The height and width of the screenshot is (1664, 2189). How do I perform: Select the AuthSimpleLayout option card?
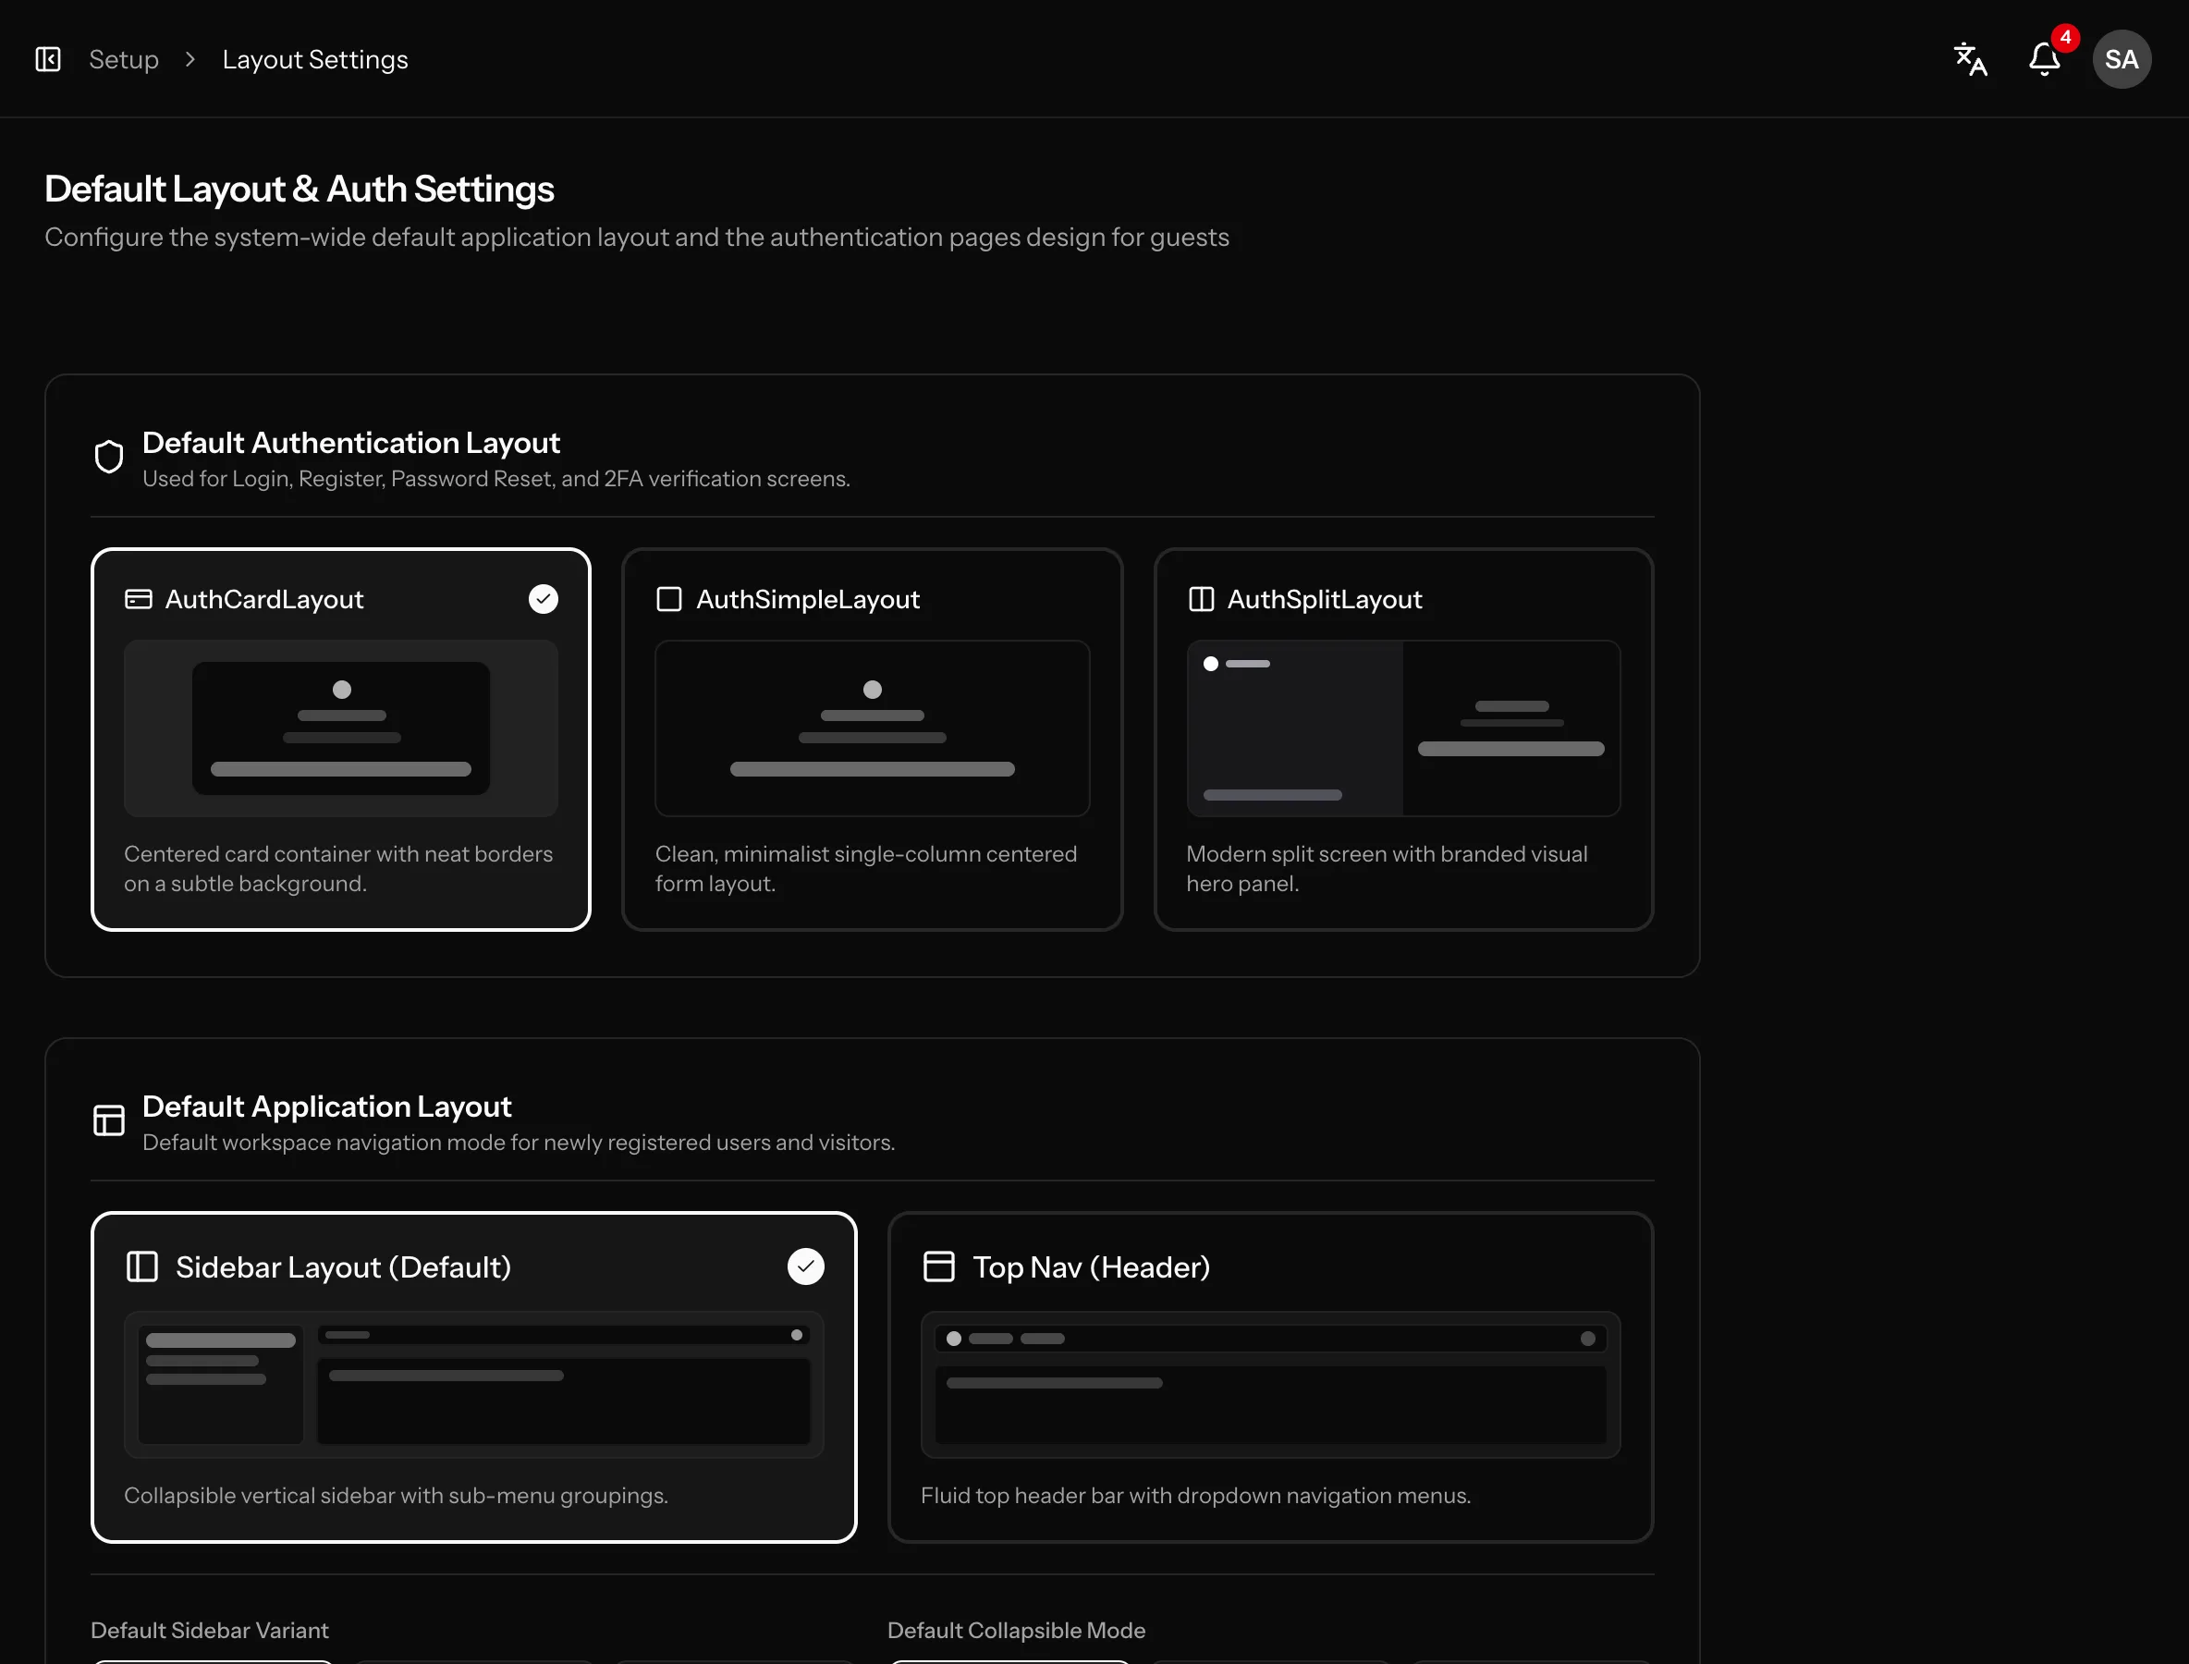pos(872,739)
